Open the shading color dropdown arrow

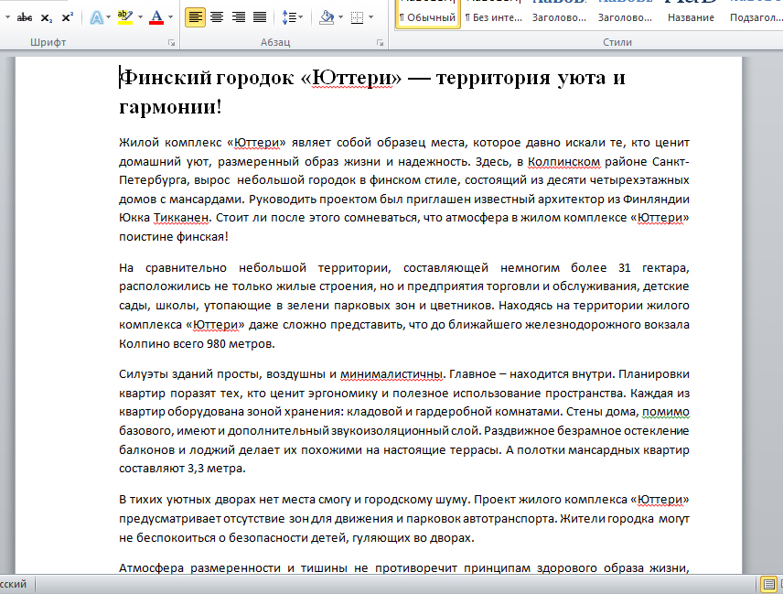pos(340,17)
